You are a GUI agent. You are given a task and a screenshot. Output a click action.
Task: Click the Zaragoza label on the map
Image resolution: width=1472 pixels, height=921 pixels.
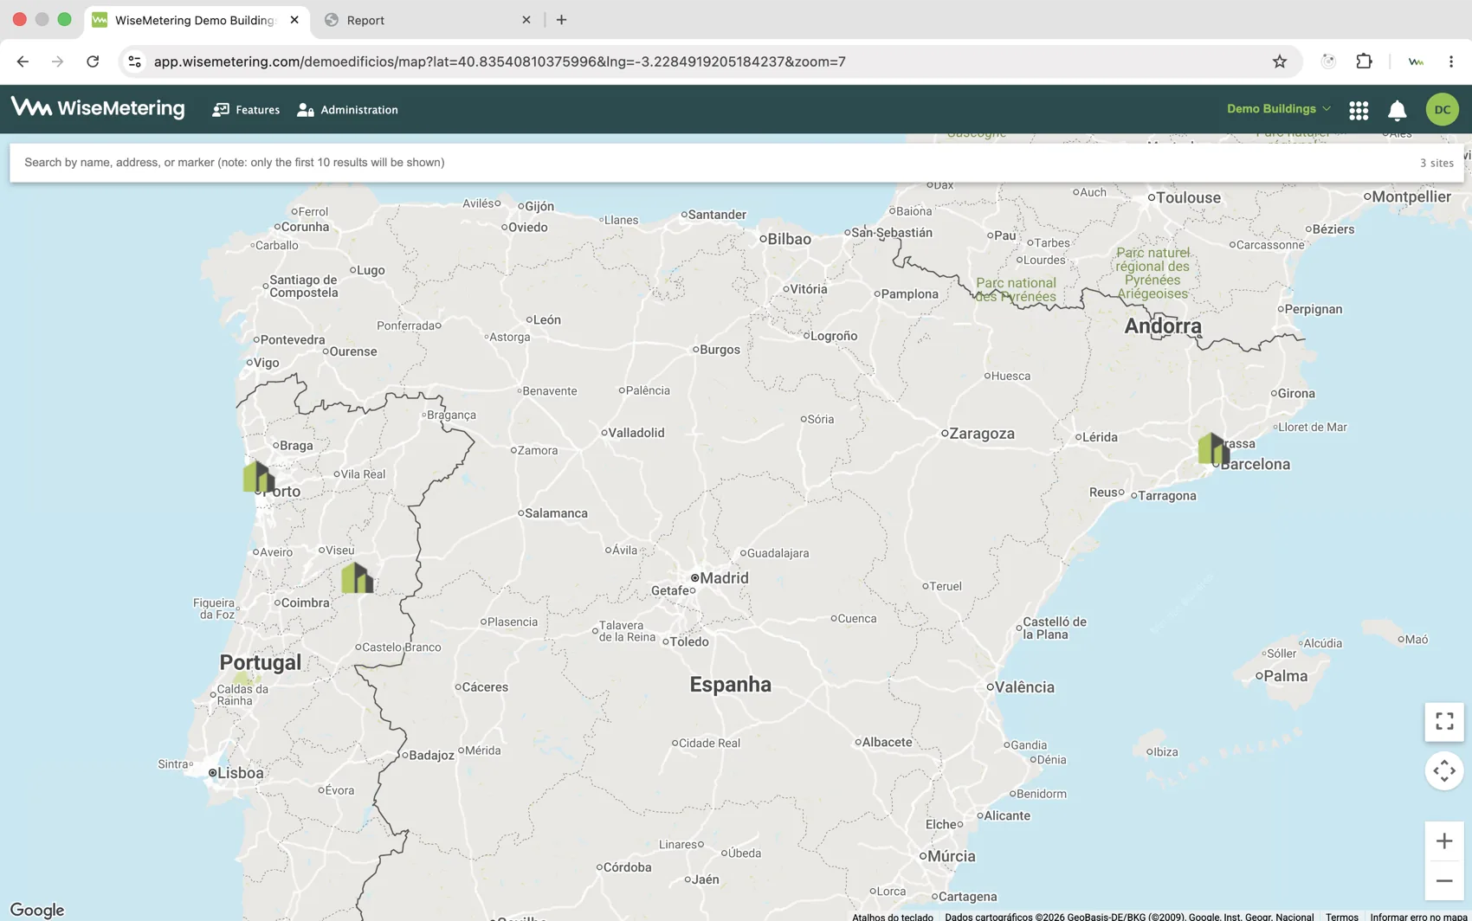pyautogui.click(x=982, y=434)
